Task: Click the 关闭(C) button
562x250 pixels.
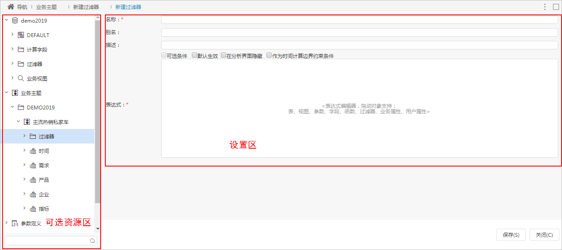Action: click(x=544, y=235)
